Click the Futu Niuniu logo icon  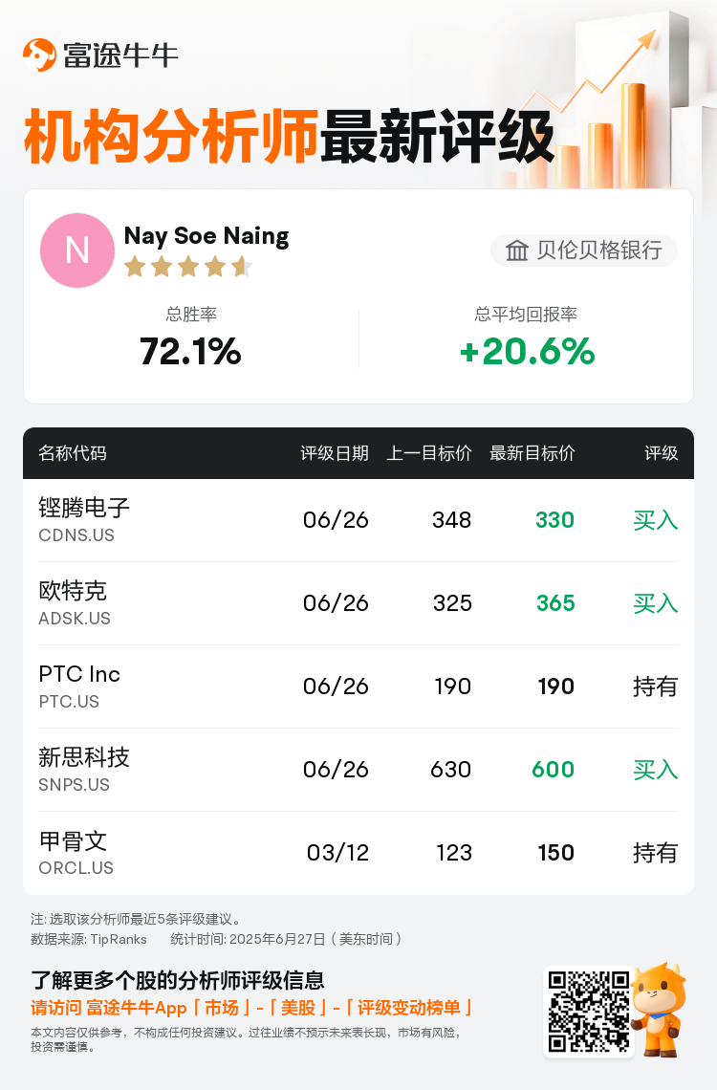point(39,54)
